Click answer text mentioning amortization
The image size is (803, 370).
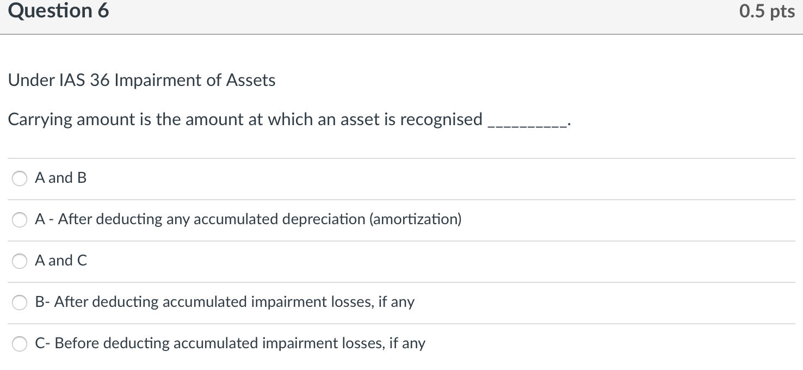tap(248, 220)
